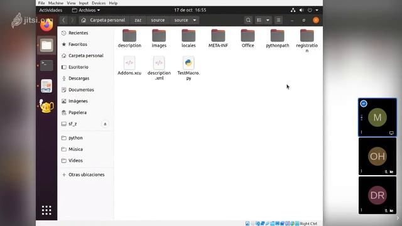Open the Archivos app menu
The image size is (402, 226).
(86, 10)
